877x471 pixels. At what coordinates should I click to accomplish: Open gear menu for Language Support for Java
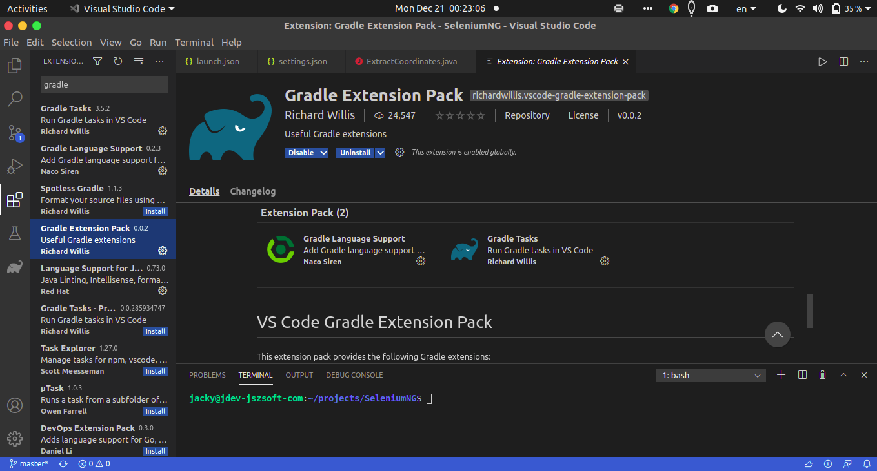tap(163, 291)
